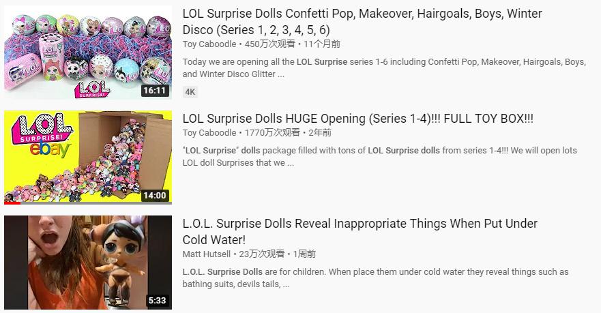Click the 14:00 duration badge
The image size is (601, 313).
[x=155, y=196]
